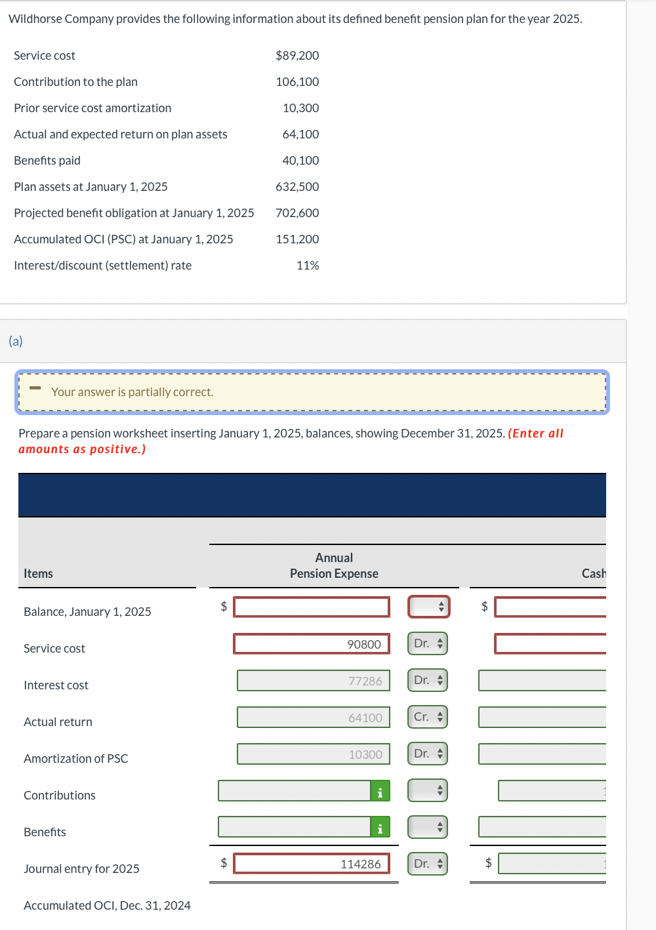
Task: Click the Cash field for Balance, January 1, 2025
Action: click(x=550, y=607)
